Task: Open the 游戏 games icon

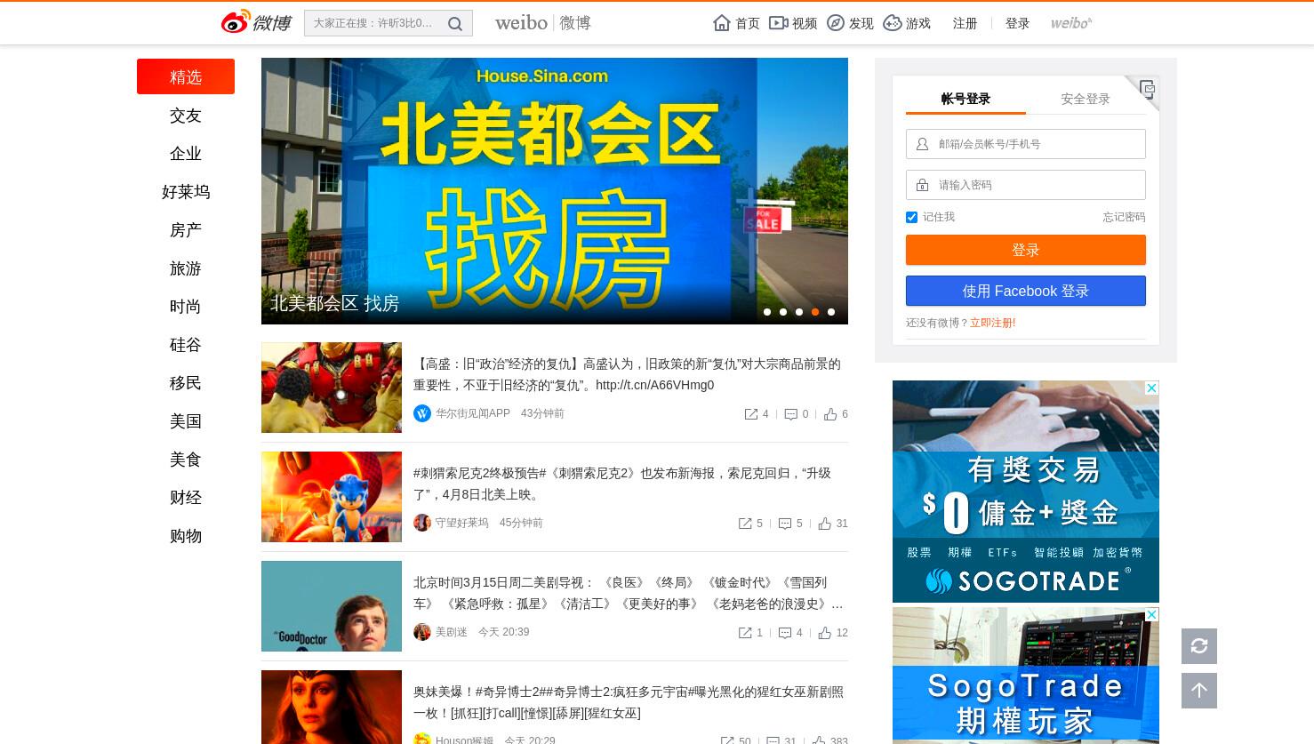Action: 893,23
